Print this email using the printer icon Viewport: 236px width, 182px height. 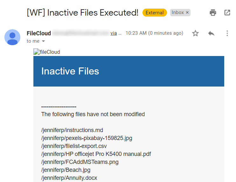tap(213, 13)
